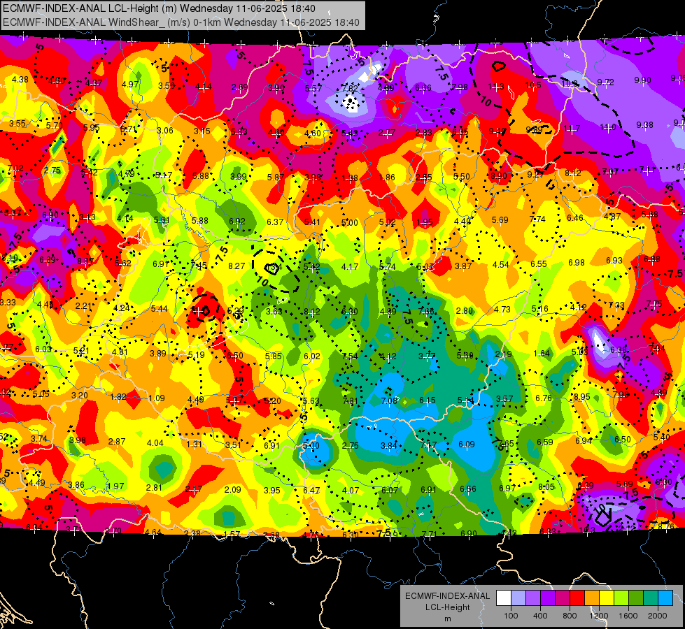Click the wind shear value 11.7
This screenshot has width=685, height=629.
(572, 129)
